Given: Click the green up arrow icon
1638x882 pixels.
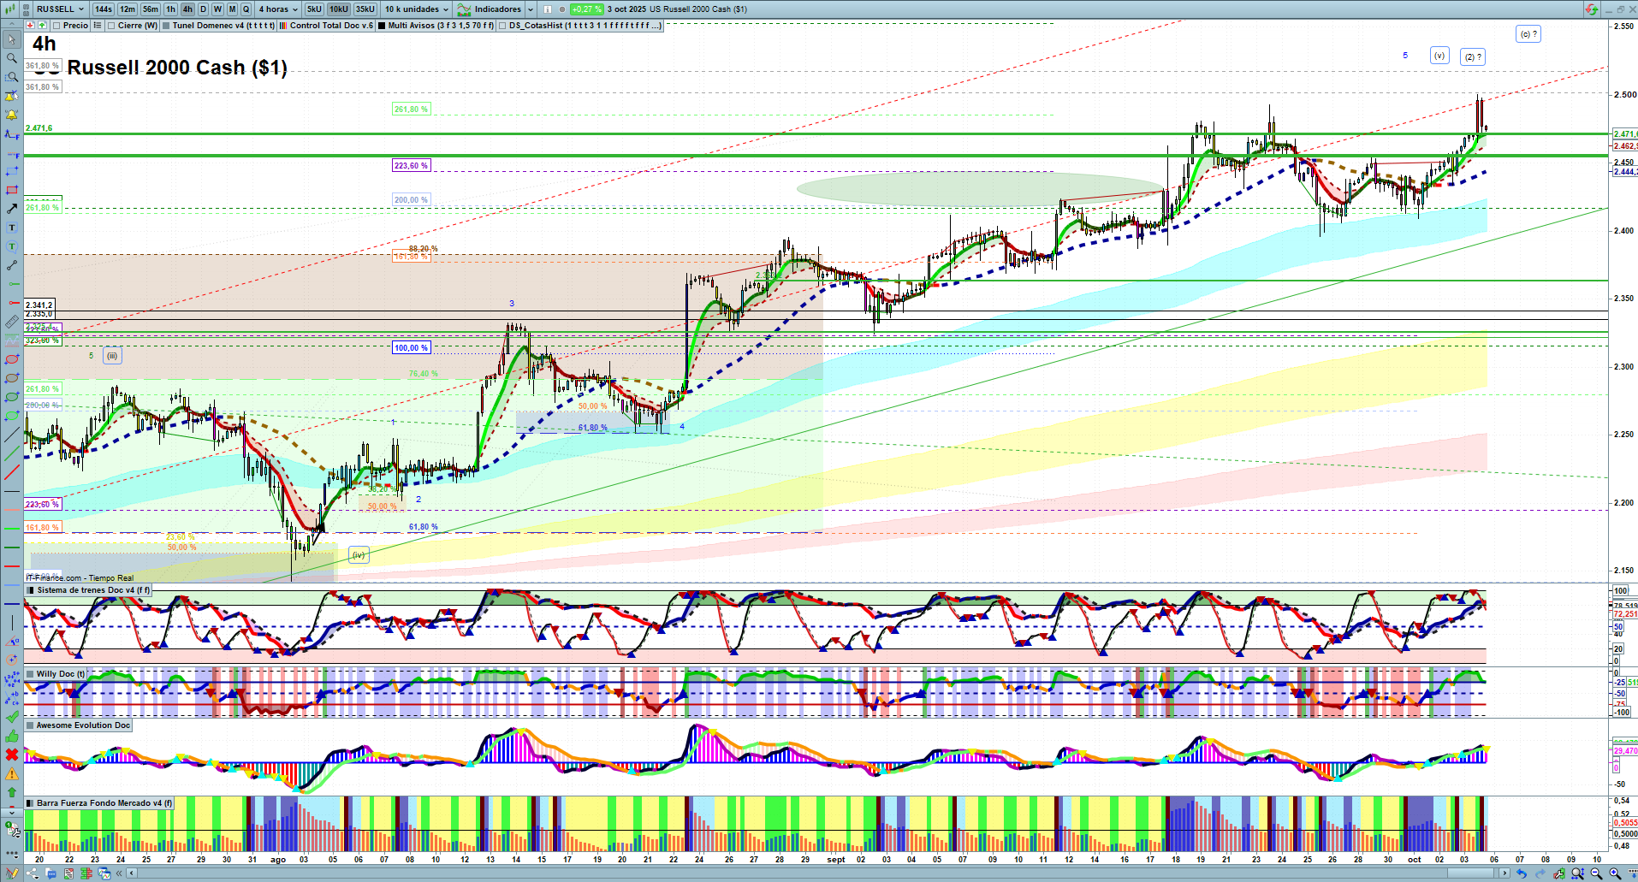Looking at the screenshot, I should tap(12, 792).
